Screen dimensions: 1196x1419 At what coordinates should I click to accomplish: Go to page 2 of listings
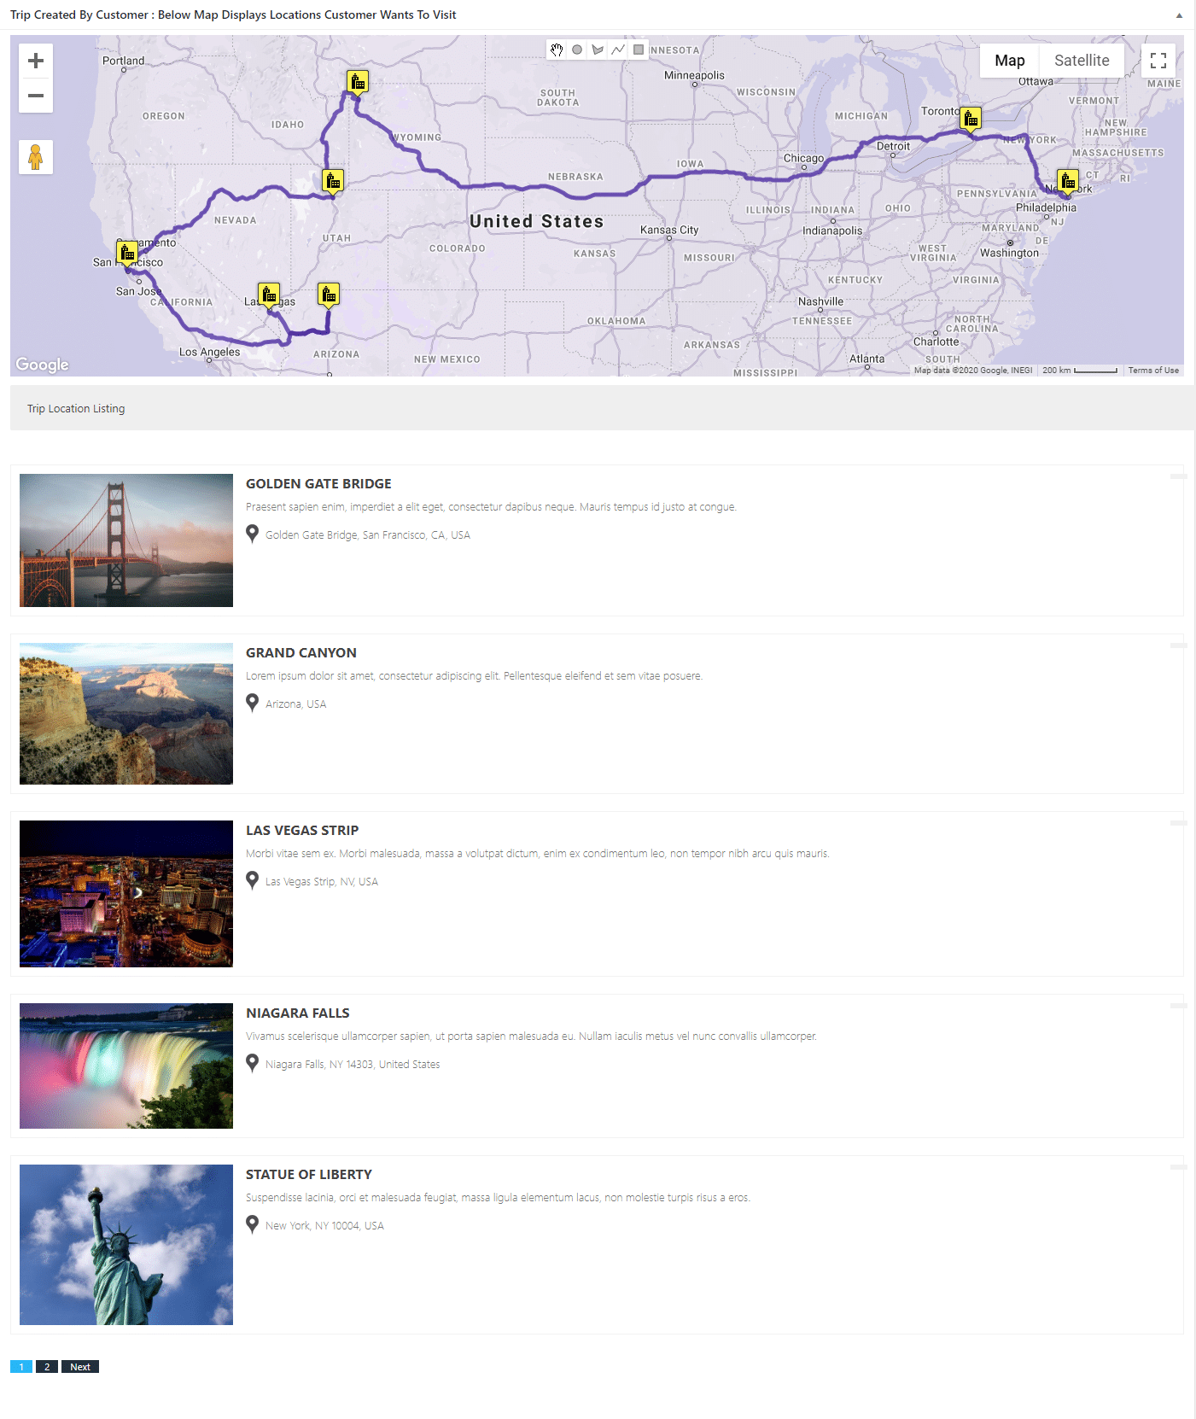47,1367
